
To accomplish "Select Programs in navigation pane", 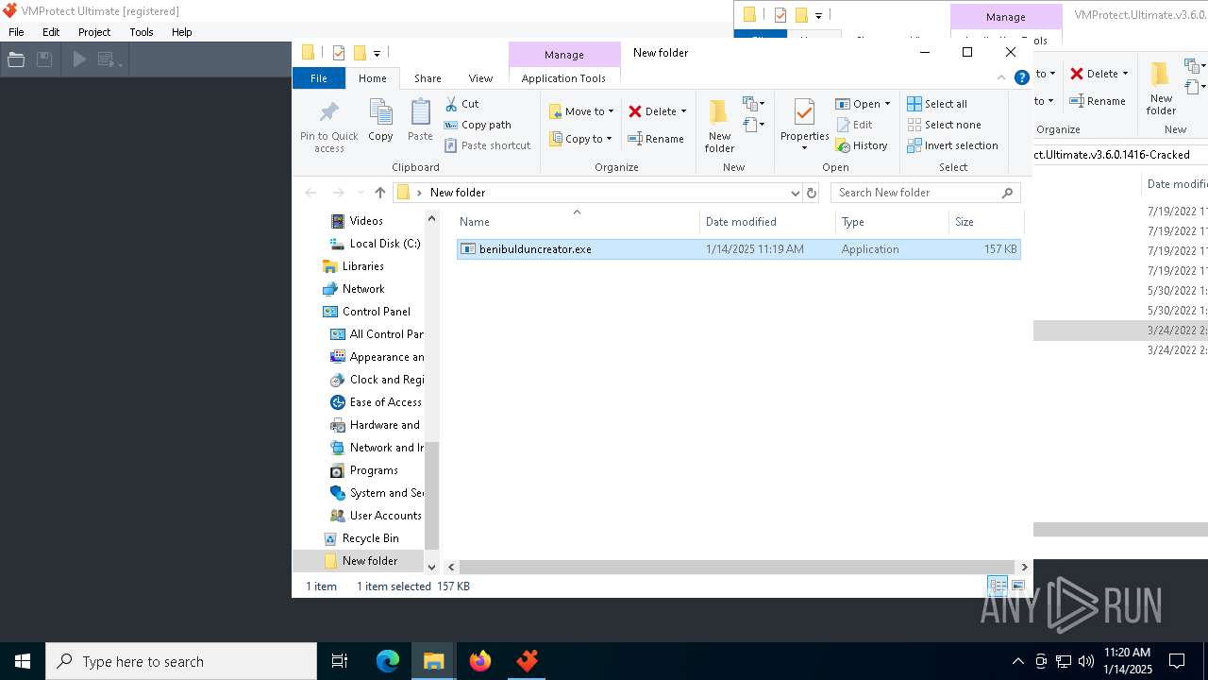I will click(x=374, y=470).
